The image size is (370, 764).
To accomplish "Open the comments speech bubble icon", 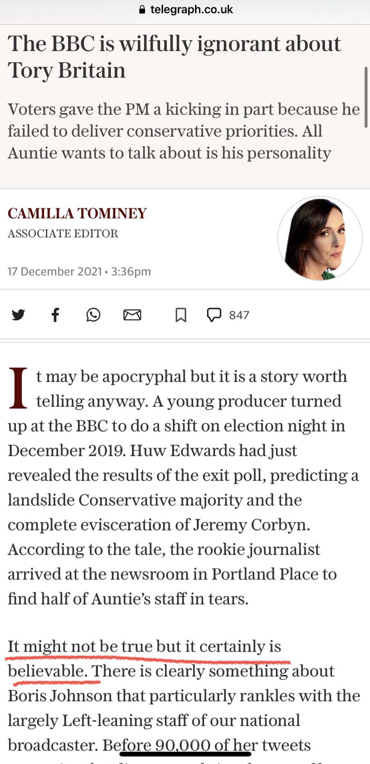I will coord(214,315).
